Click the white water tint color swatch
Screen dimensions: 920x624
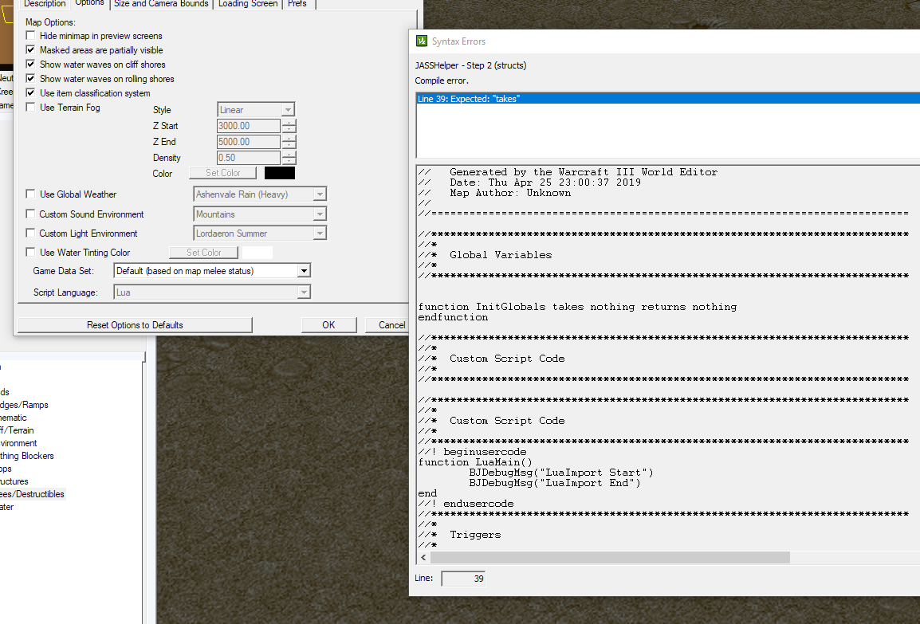coord(258,252)
